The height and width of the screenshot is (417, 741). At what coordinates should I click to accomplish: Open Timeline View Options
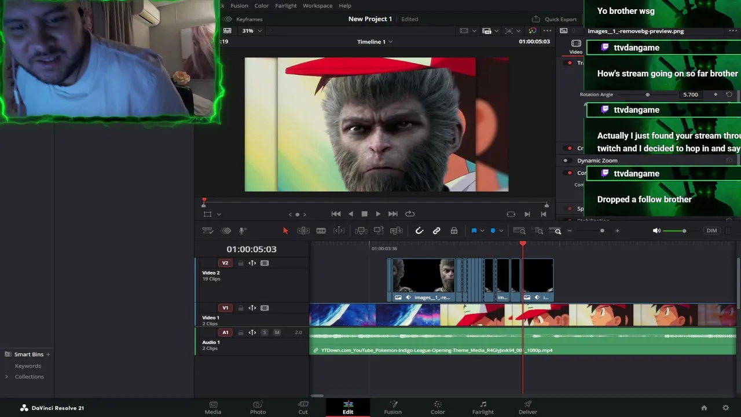click(x=208, y=231)
